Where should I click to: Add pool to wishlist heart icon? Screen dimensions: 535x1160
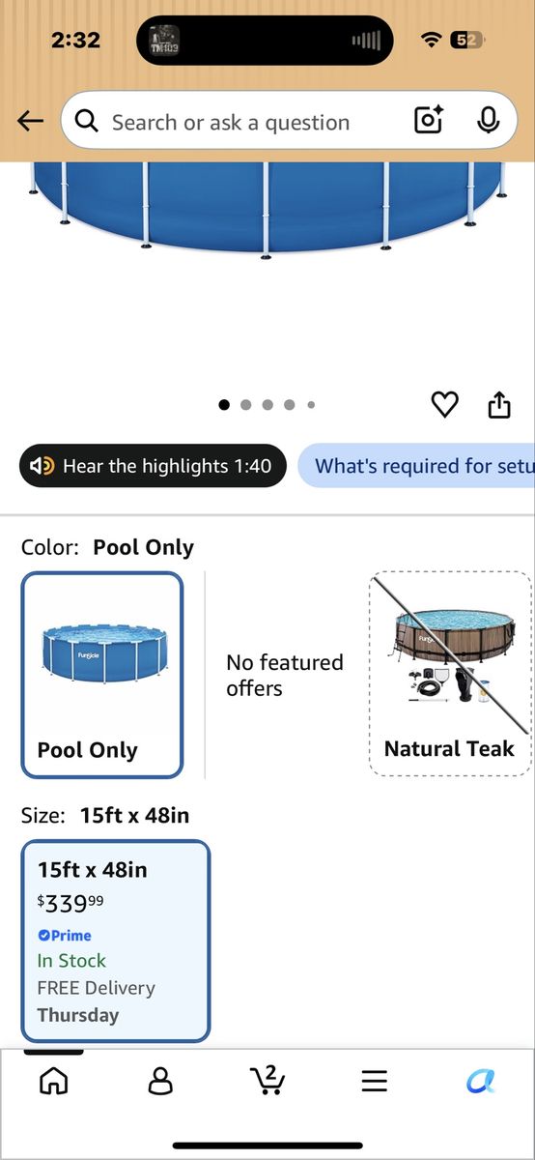[444, 405]
